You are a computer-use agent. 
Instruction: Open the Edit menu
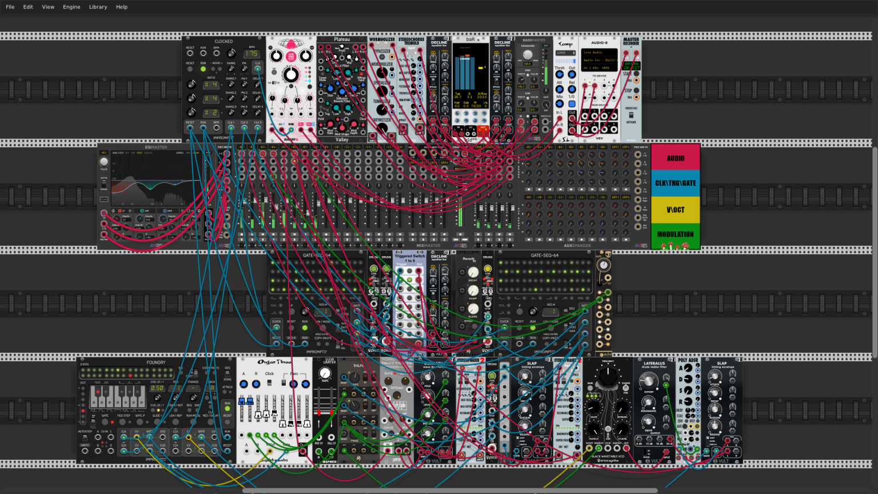point(28,7)
